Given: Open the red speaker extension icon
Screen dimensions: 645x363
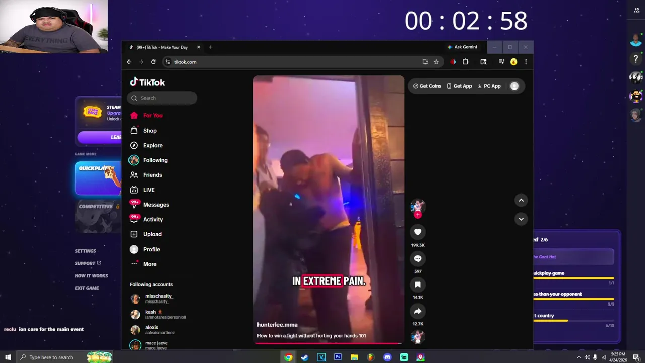Looking at the screenshot, I should pyautogui.click(x=454, y=62).
